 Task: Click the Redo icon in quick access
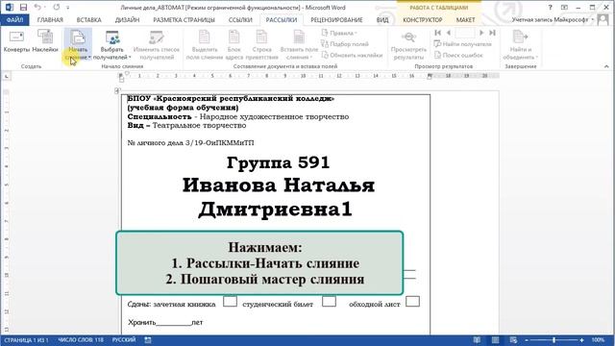coord(56,7)
